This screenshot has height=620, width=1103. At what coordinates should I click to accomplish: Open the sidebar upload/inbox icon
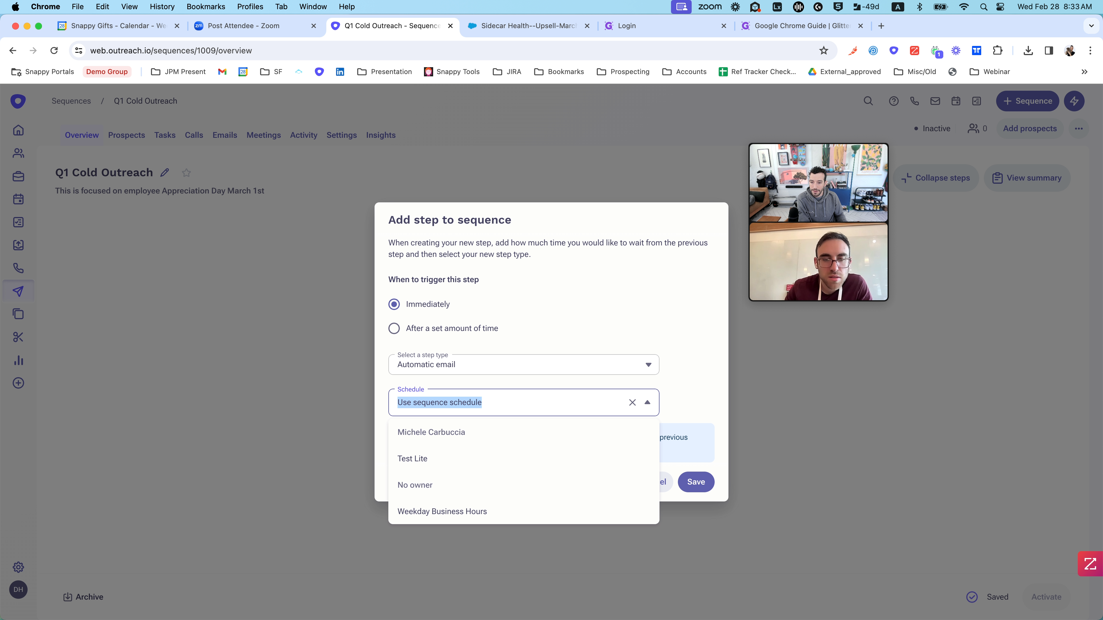(x=18, y=245)
